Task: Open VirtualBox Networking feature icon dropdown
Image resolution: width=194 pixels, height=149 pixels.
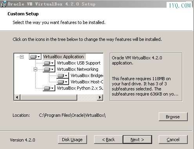Action: pyautogui.click(x=49, y=69)
